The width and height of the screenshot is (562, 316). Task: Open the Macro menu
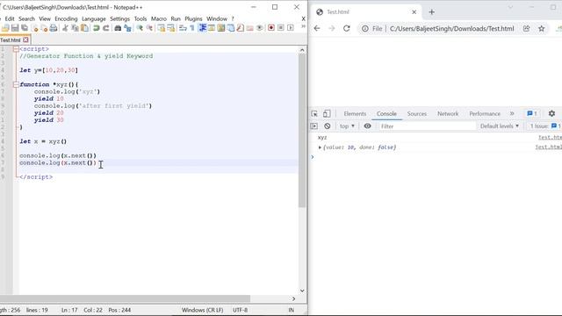tap(158, 18)
